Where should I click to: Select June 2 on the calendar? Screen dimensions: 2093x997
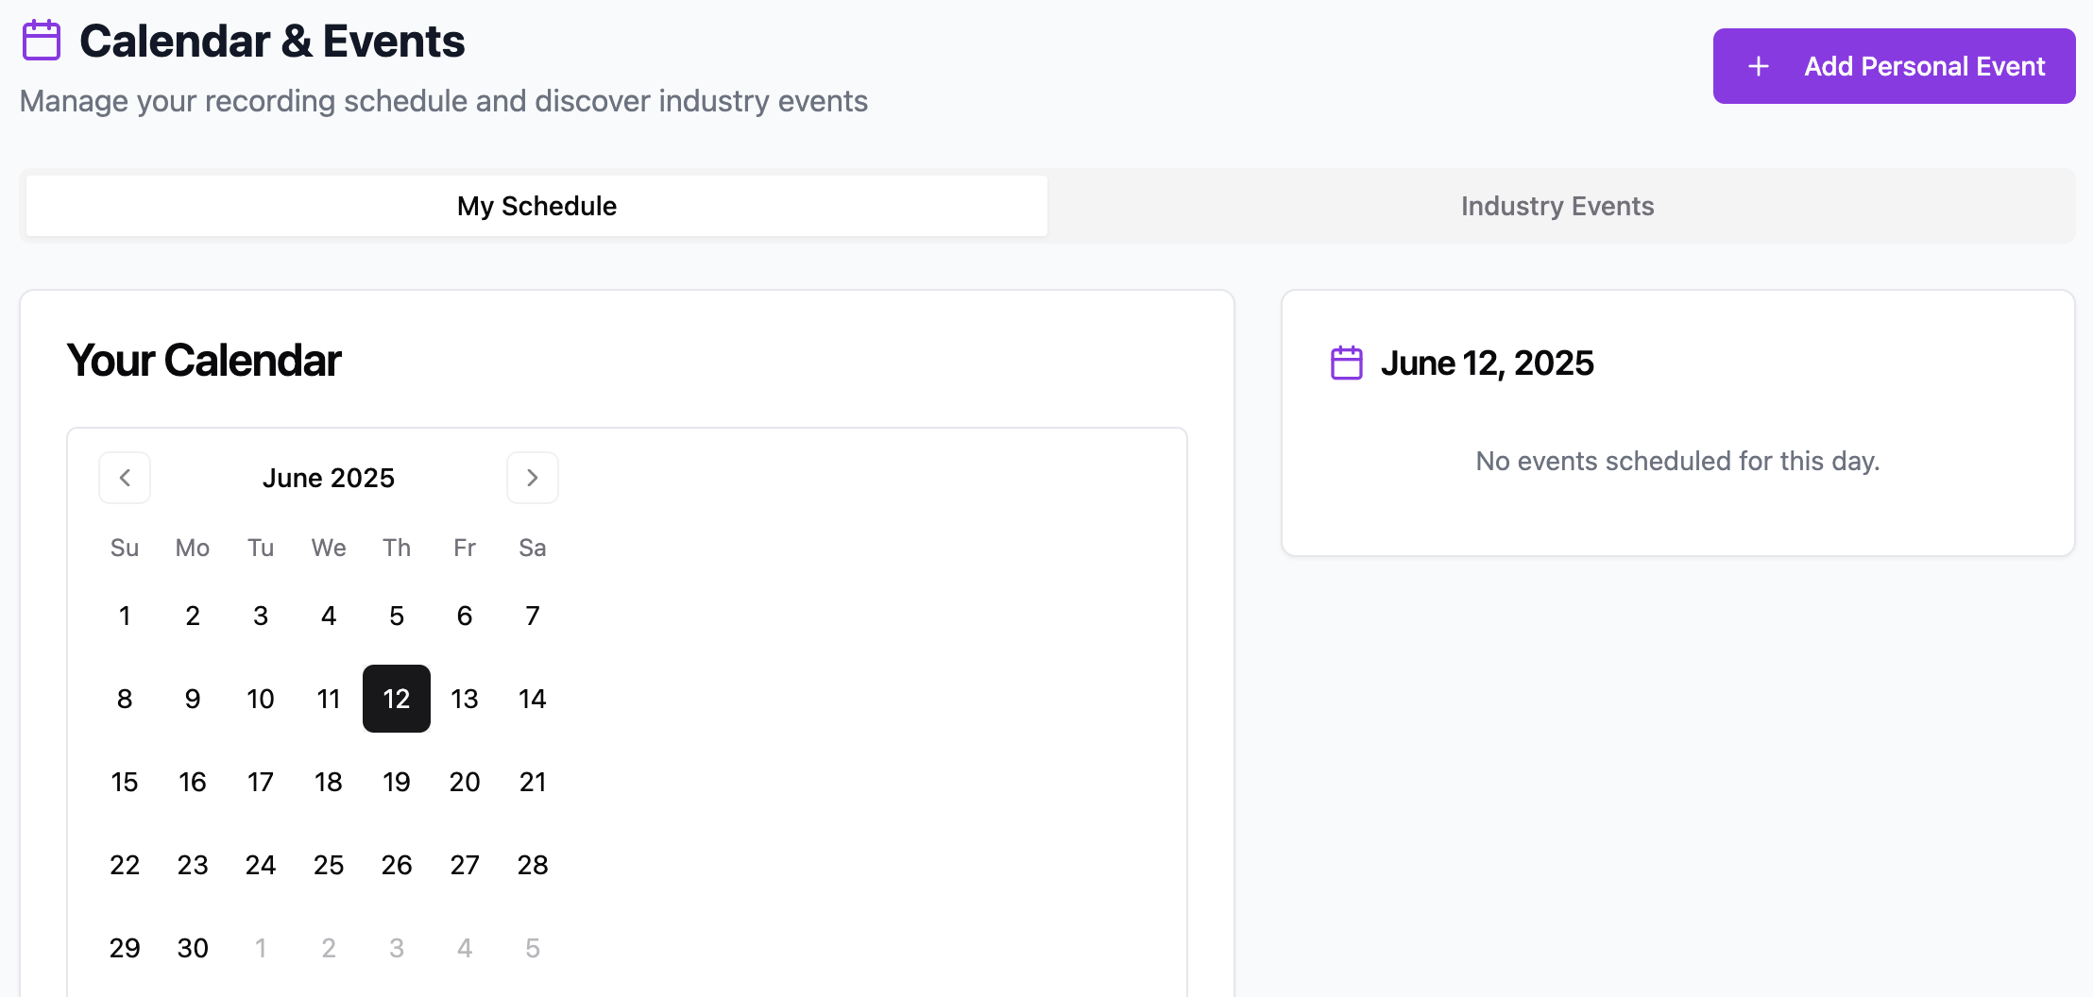pos(193,616)
